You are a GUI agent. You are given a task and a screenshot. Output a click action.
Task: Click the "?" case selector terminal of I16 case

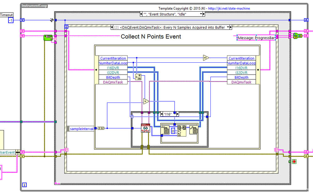point(132,117)
